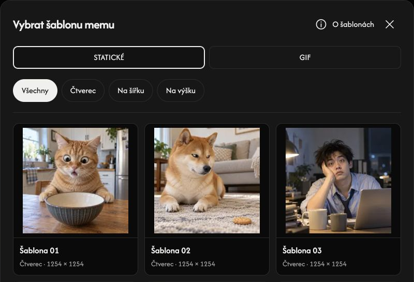Choose the Shiba dog template thumbnail
Screen dimensions: 414x282
[207, 181]
